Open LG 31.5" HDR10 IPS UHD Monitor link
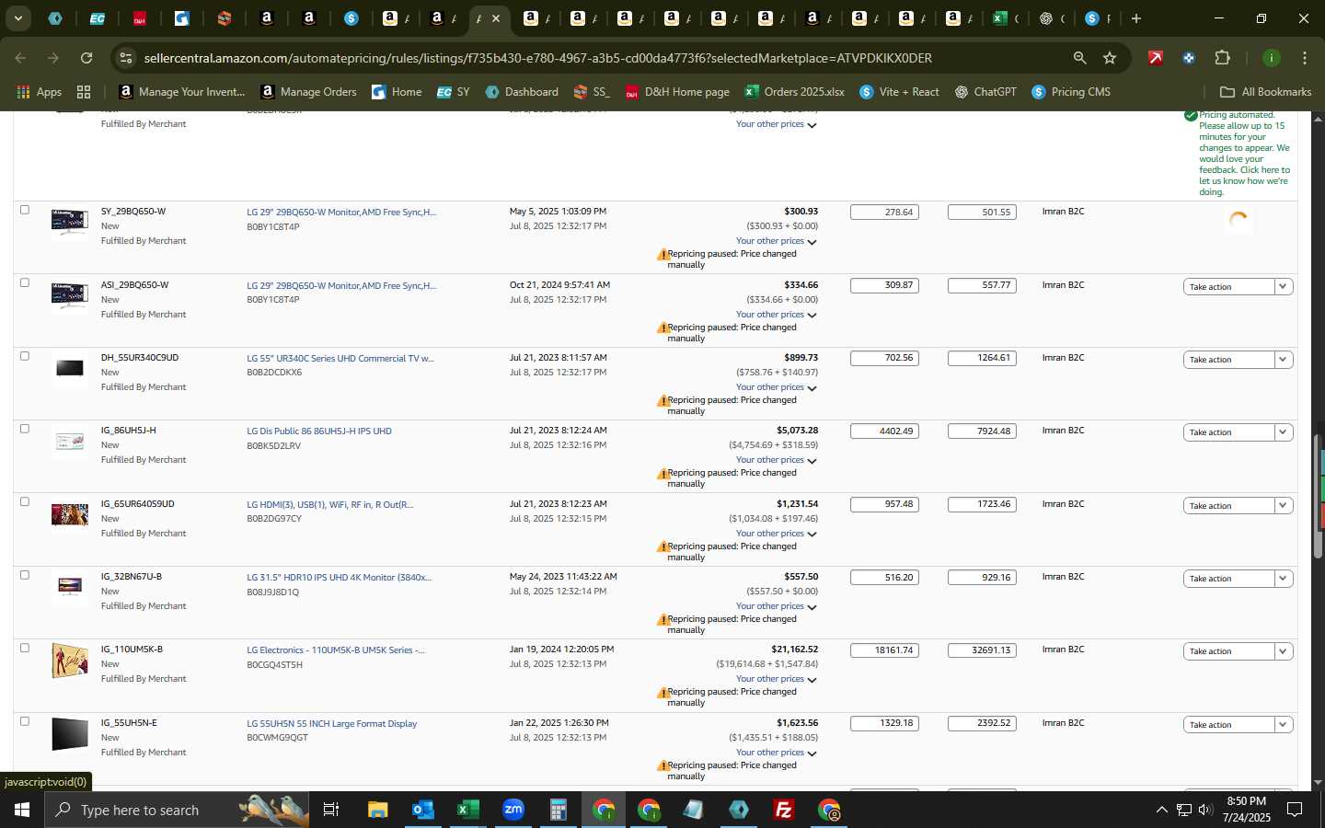The image size is (1325, 828). pos(339,578)
